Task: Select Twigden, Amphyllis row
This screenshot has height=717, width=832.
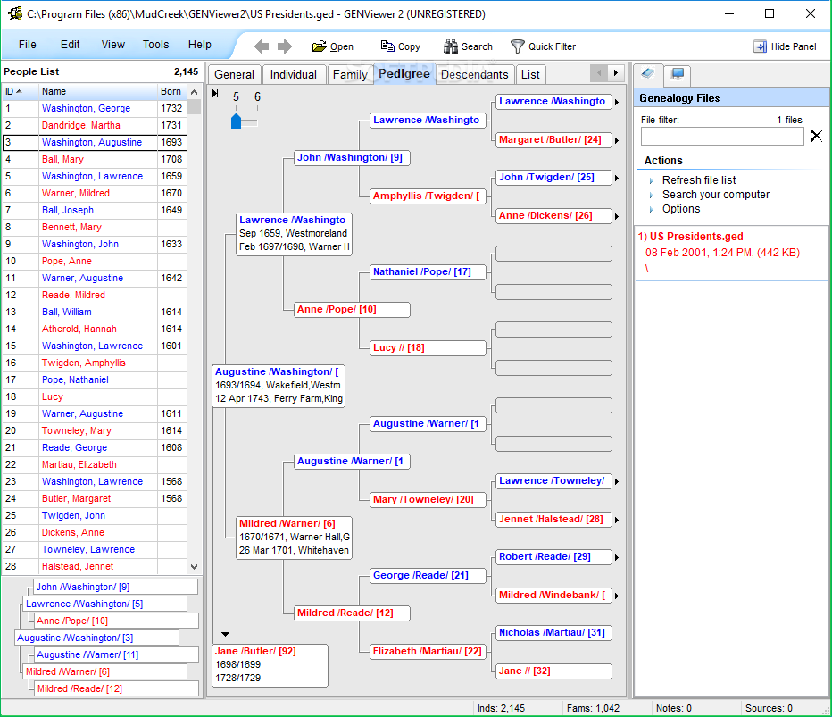Action: [95, 363]
